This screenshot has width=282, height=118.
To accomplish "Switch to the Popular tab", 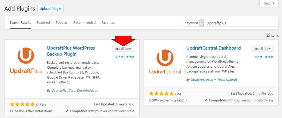I will coord(61,22).
